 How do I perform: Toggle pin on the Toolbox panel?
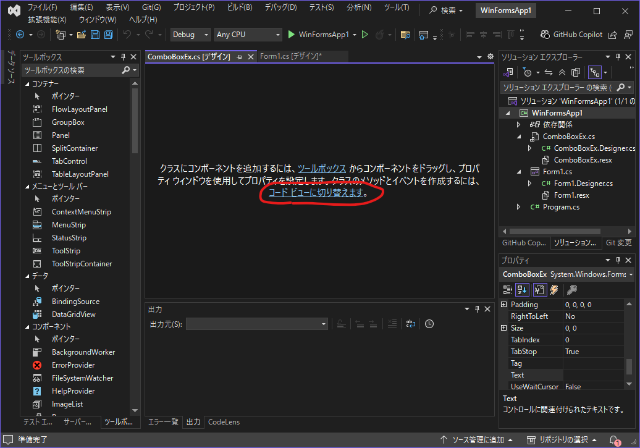pyautogui.click(x=123, y=57)
